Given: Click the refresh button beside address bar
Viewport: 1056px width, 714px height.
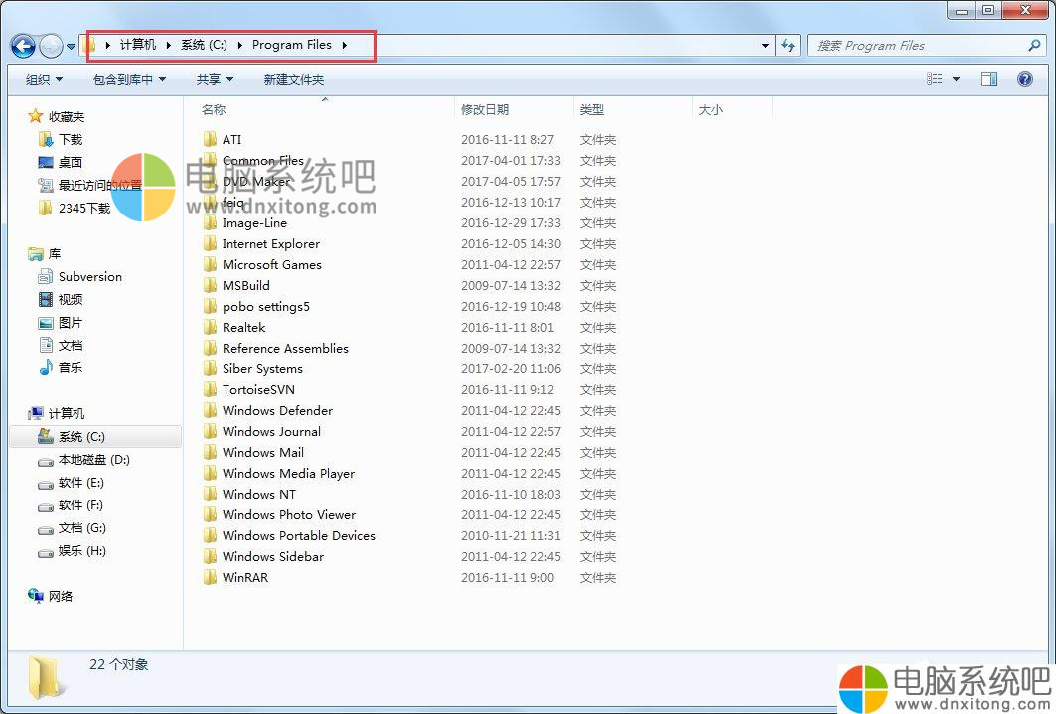Looking at the screenshot, I should click(788, 45).
